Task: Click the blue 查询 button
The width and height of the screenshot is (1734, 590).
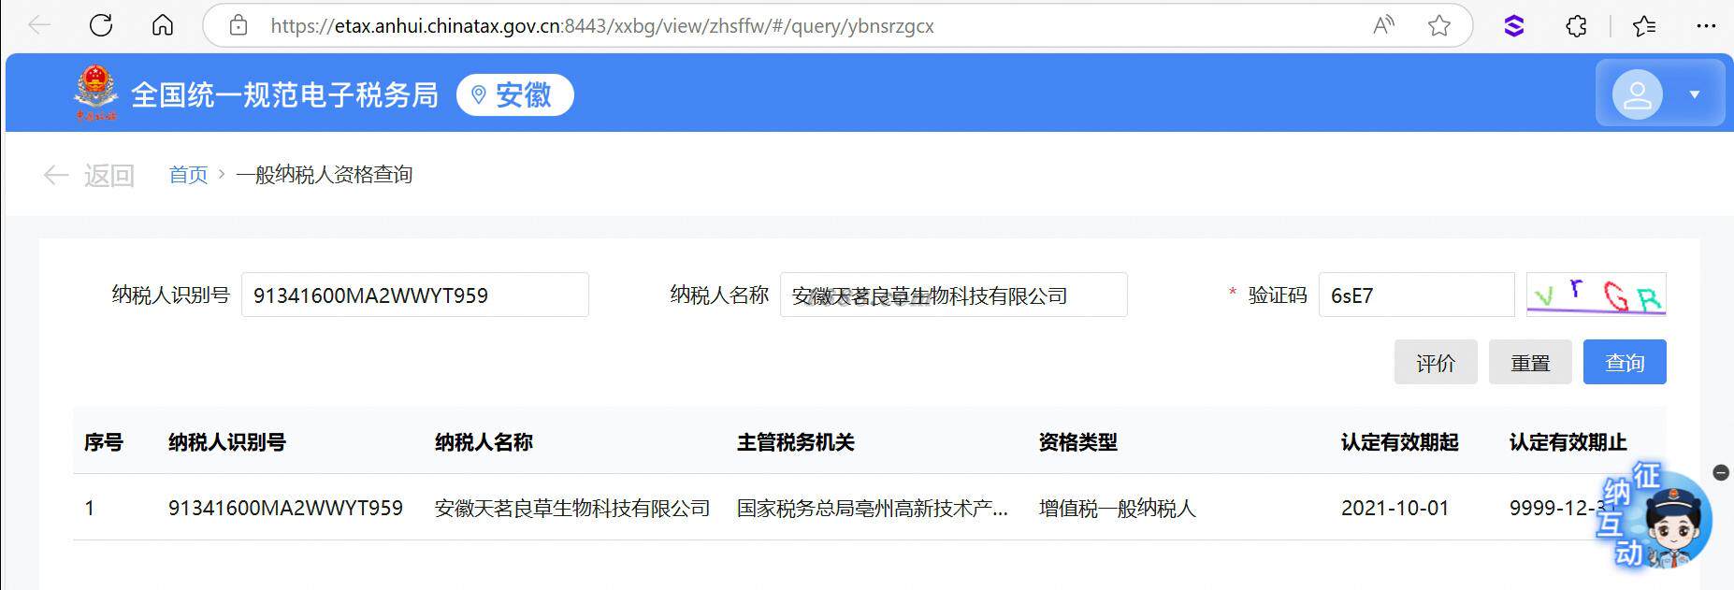Action: coord(1625,362)
